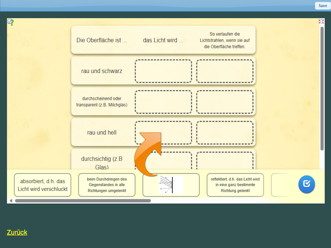Click second drop zone in 'rau und hell' row
331x248 pixels.
click(225, 132)
